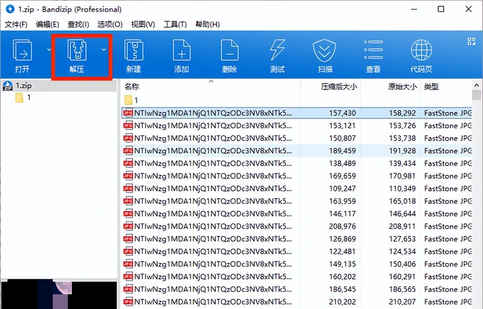Open the Edit (编辑) menu

(48, 25)
